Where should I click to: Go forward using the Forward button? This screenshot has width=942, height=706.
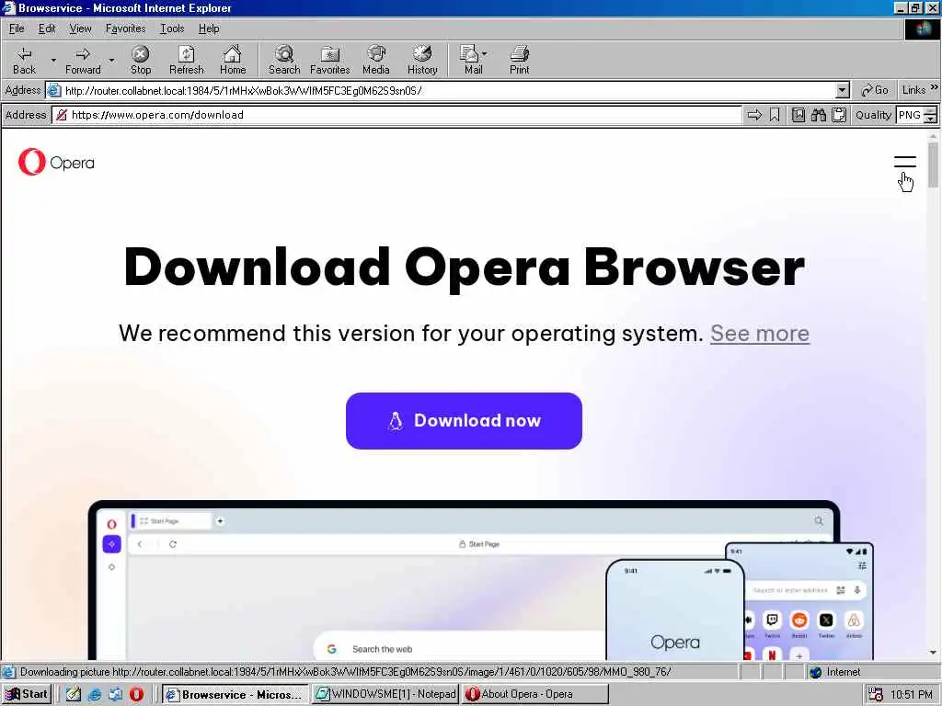pyautogui.click(x=83, y=60)
